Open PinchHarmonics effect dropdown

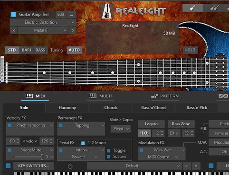pos(30,125)
